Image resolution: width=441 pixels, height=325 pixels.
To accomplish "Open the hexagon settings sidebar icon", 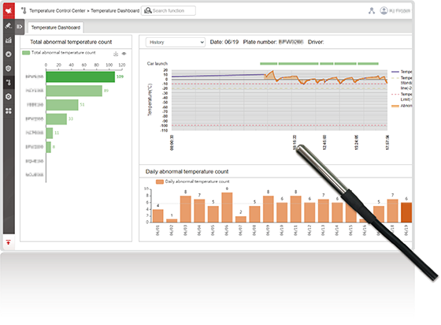I will [x=9, y=96].
